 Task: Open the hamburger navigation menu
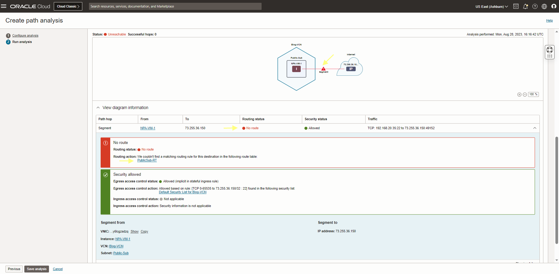tap(4, 6)
